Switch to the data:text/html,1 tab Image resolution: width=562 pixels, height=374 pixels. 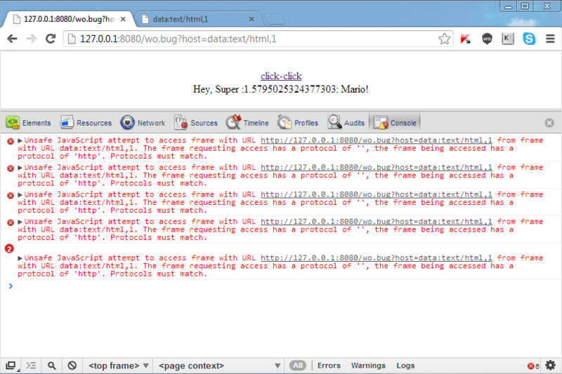click(198, 19)
